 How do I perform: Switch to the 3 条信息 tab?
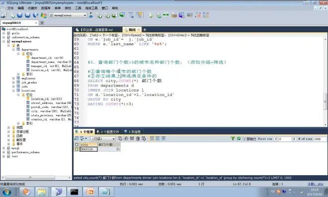[x=132, y=132]
